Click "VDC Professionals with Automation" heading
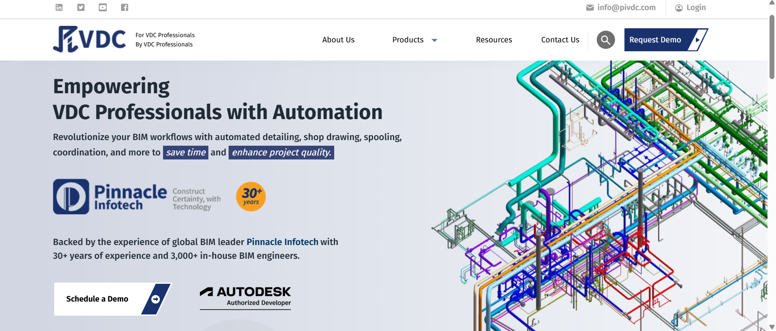 click(x=218, y=112)
